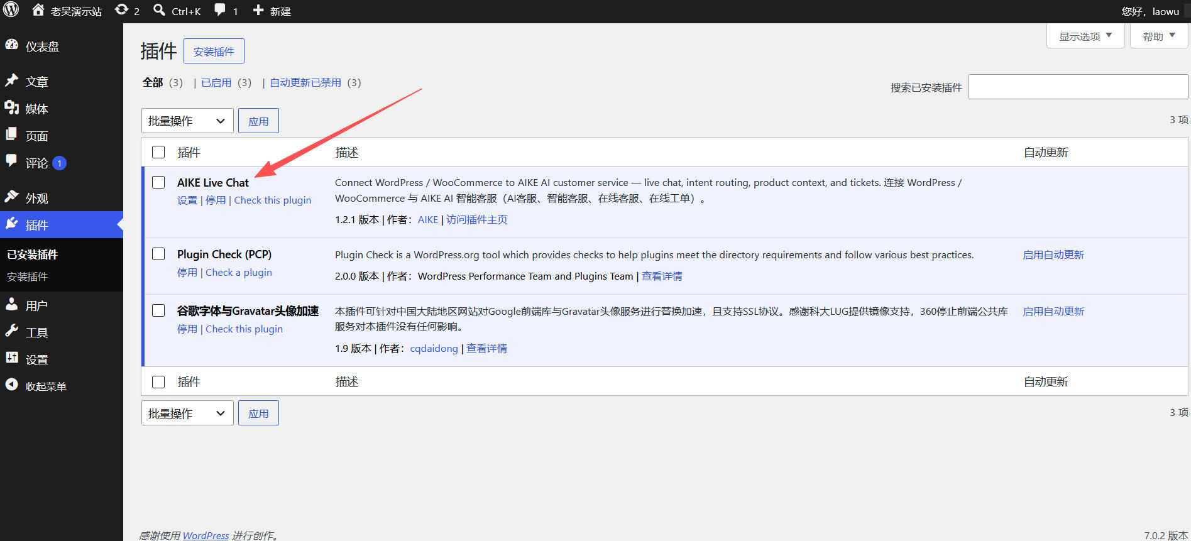Screen dimensions: 1191x541
Task: Click the 安装插件 button beside the title
Action: click(x=214, y=51)
